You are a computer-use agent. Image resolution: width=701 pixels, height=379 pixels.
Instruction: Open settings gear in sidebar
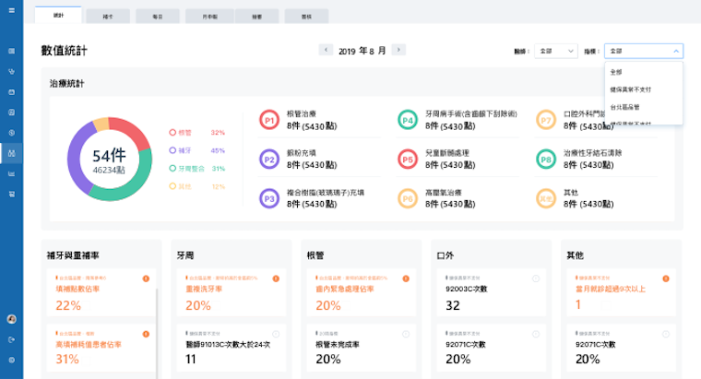(11, 360)
